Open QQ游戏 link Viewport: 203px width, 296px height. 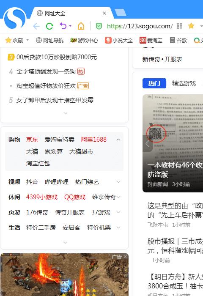(75, 197)
